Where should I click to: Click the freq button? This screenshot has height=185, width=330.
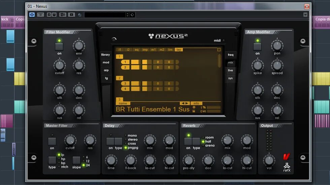[230, 55]
